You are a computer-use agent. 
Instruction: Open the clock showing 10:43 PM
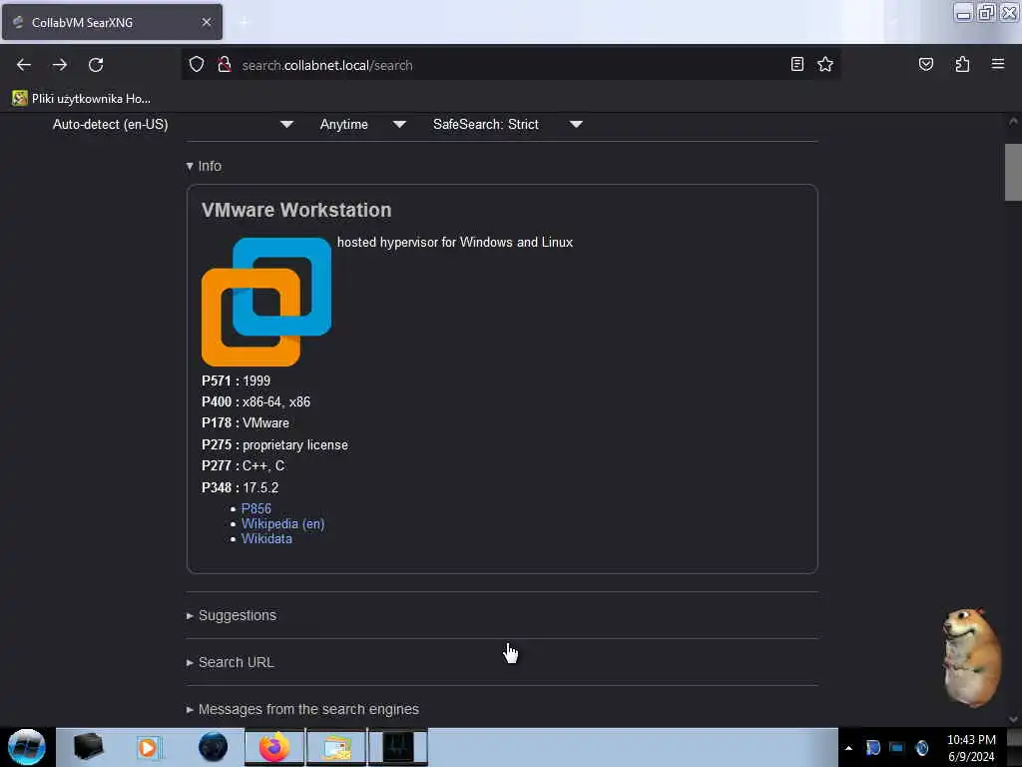970,748
